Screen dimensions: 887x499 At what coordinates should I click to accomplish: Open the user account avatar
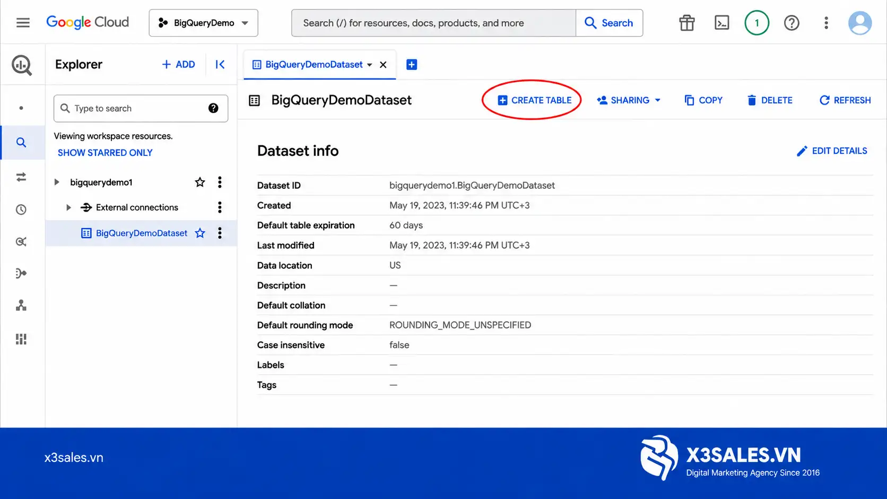click(860, 23)
